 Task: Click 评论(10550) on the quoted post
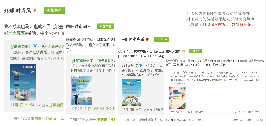pyautogui.click(x=254, y=112)
